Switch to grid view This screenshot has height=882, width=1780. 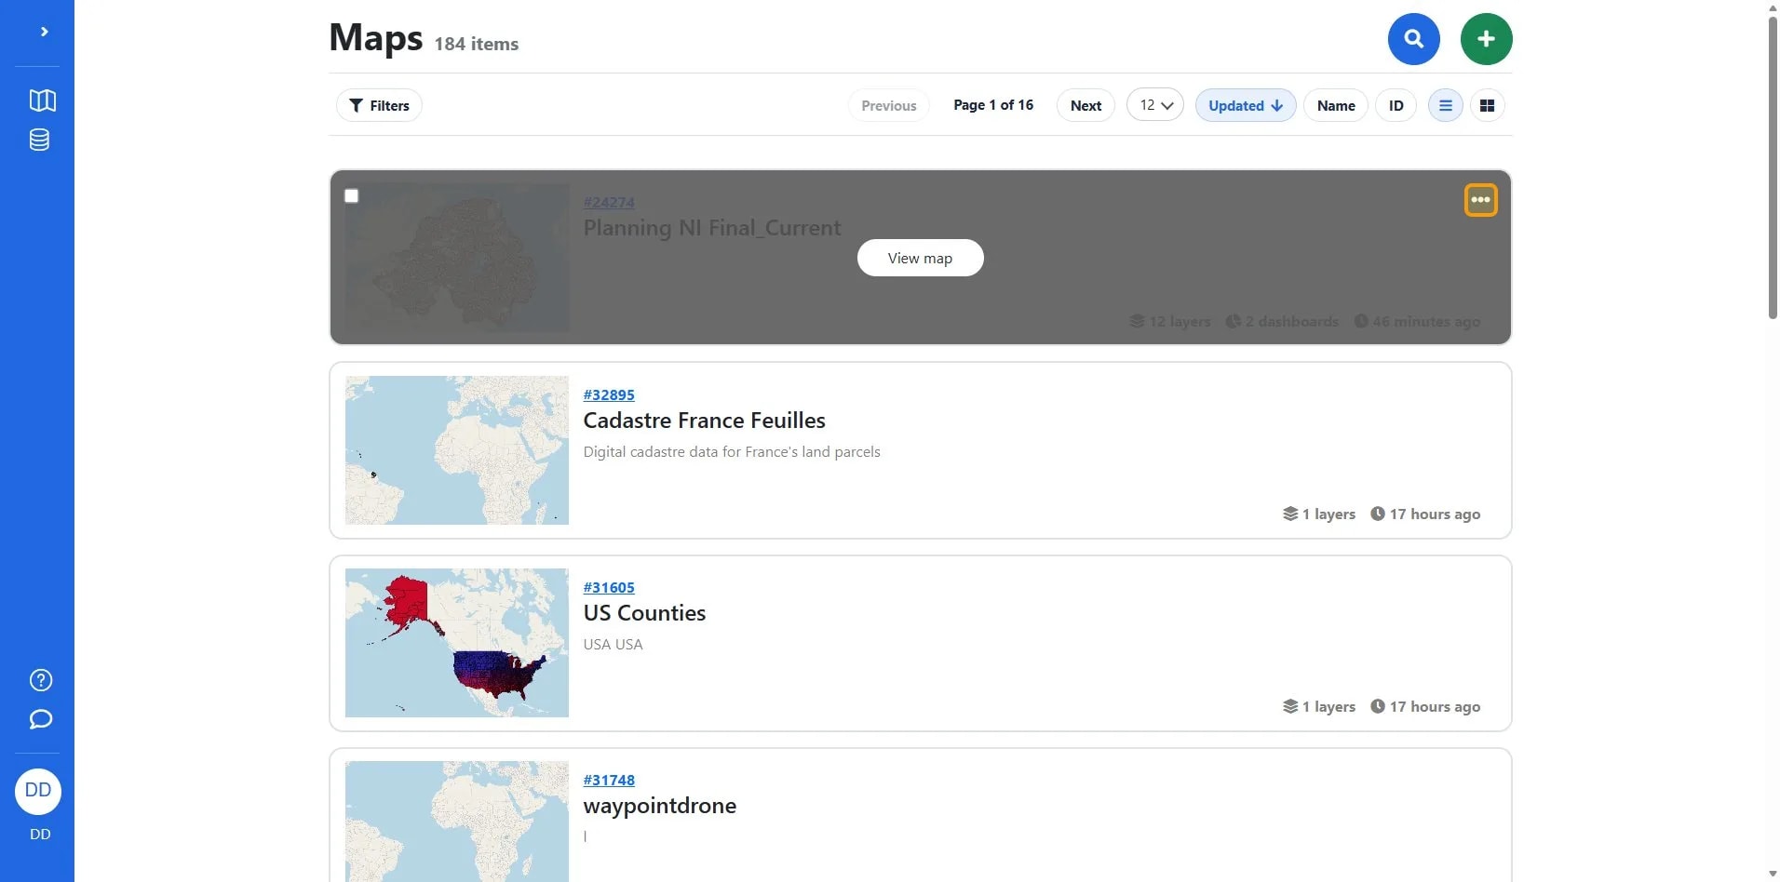1487,105
